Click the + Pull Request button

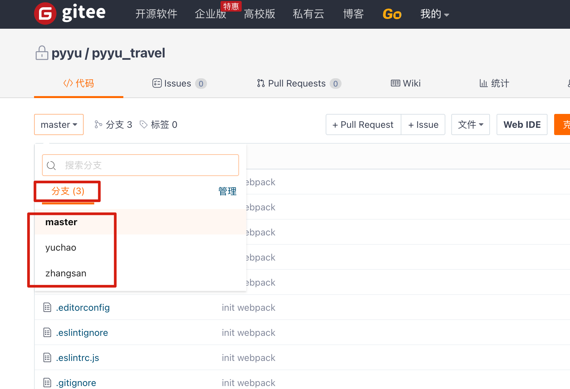363,124
